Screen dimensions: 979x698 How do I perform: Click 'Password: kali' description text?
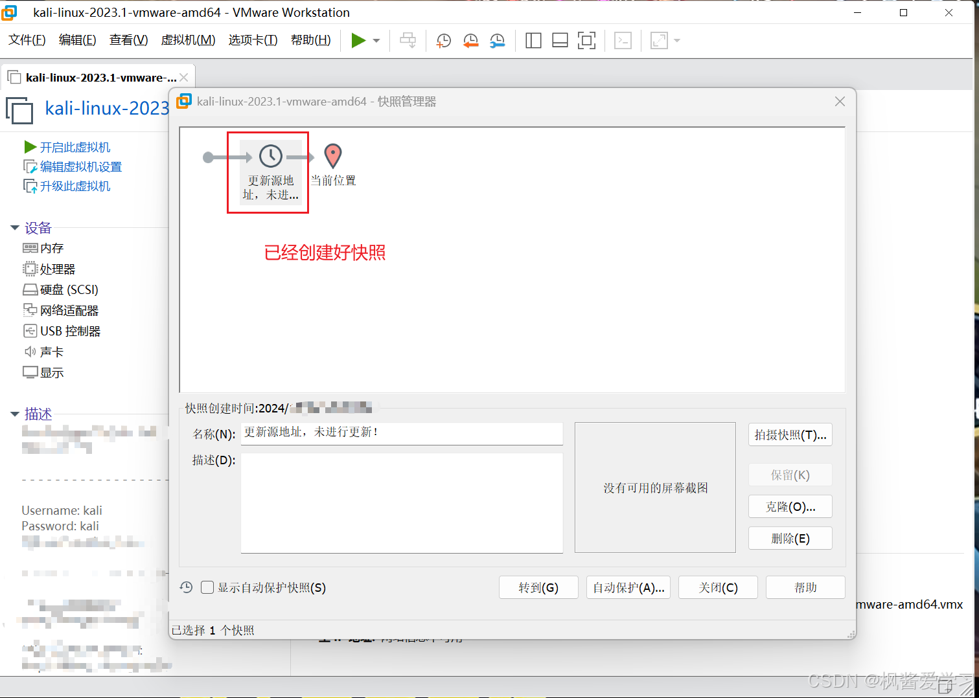pyautogui.click(x=60, y=526)
